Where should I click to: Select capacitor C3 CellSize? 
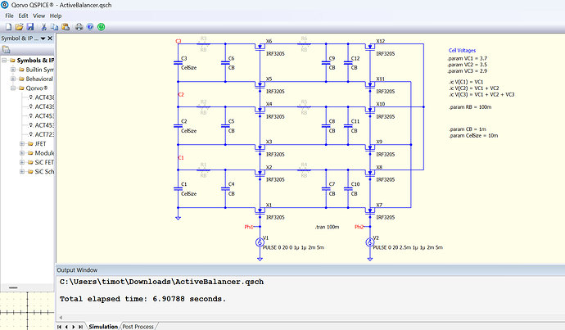(x=178, y=63)
